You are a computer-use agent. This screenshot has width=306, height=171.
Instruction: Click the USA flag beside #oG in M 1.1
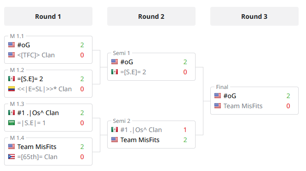click(12, 45)
